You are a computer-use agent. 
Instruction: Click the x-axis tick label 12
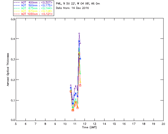[x=85, y=124]
